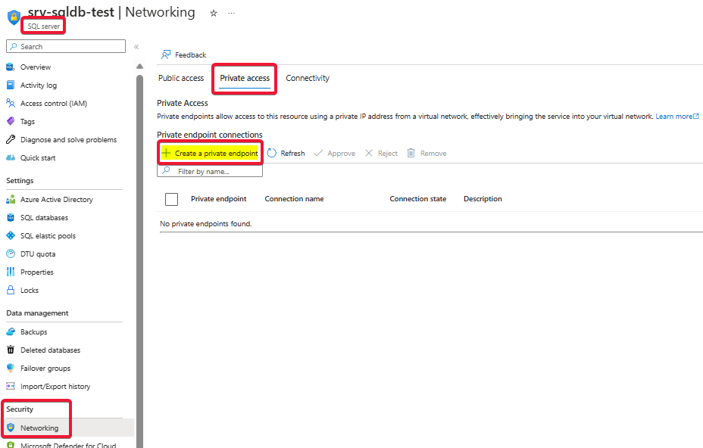Open Overview menu text in sidebar

(x=36, y=67)
